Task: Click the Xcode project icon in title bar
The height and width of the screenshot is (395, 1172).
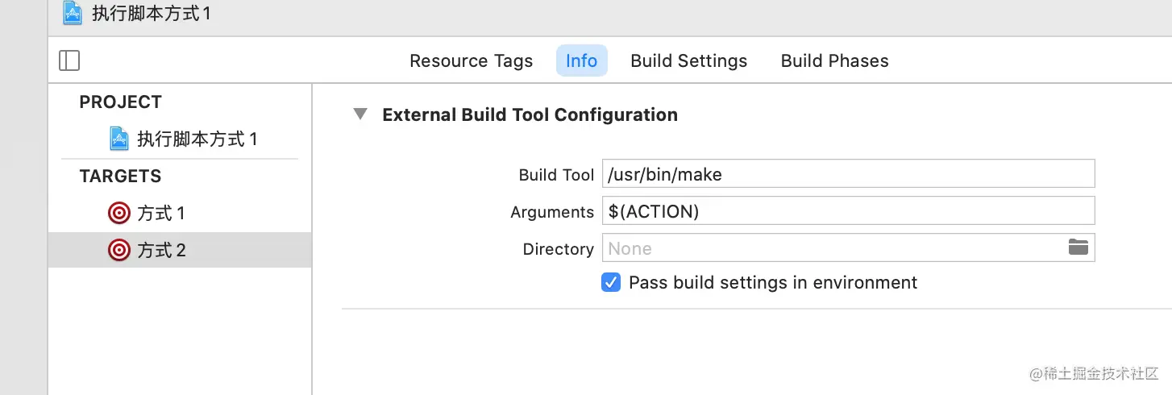Action: (x=73, y=14)
